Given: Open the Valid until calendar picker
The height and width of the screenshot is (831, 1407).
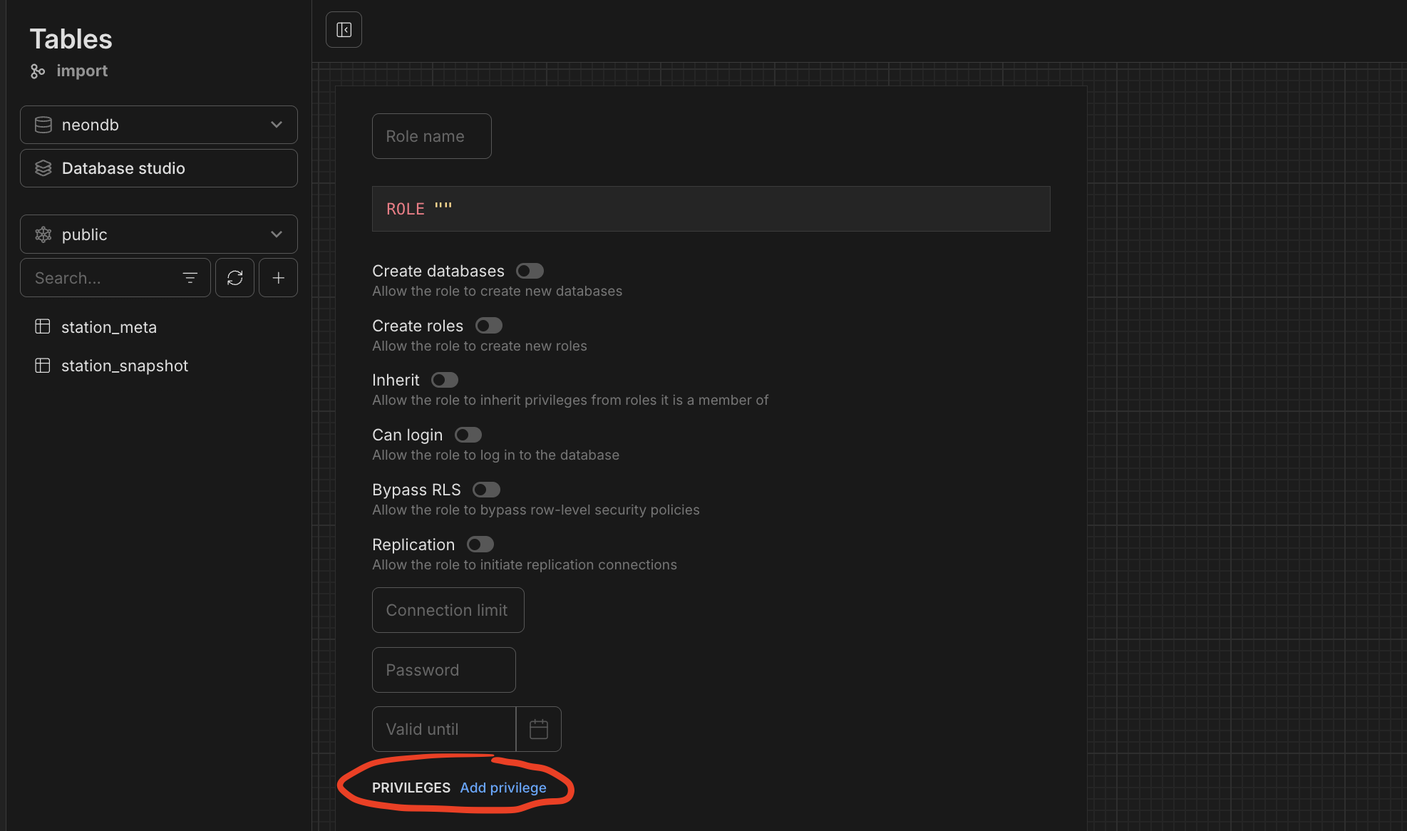Looking at the screenshot, I should coord(539,729).
